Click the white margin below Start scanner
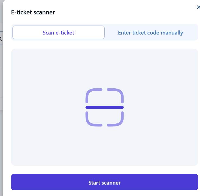 tap(105, 193)
